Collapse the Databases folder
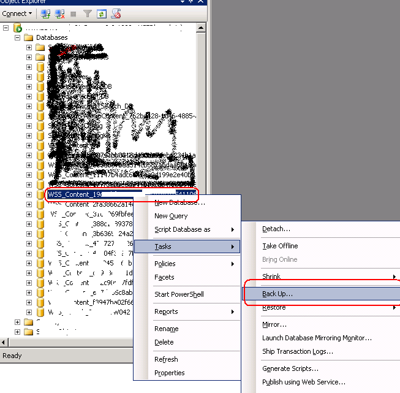The height and width of the screenshot is (393, 400). click(x=17, y=38)
